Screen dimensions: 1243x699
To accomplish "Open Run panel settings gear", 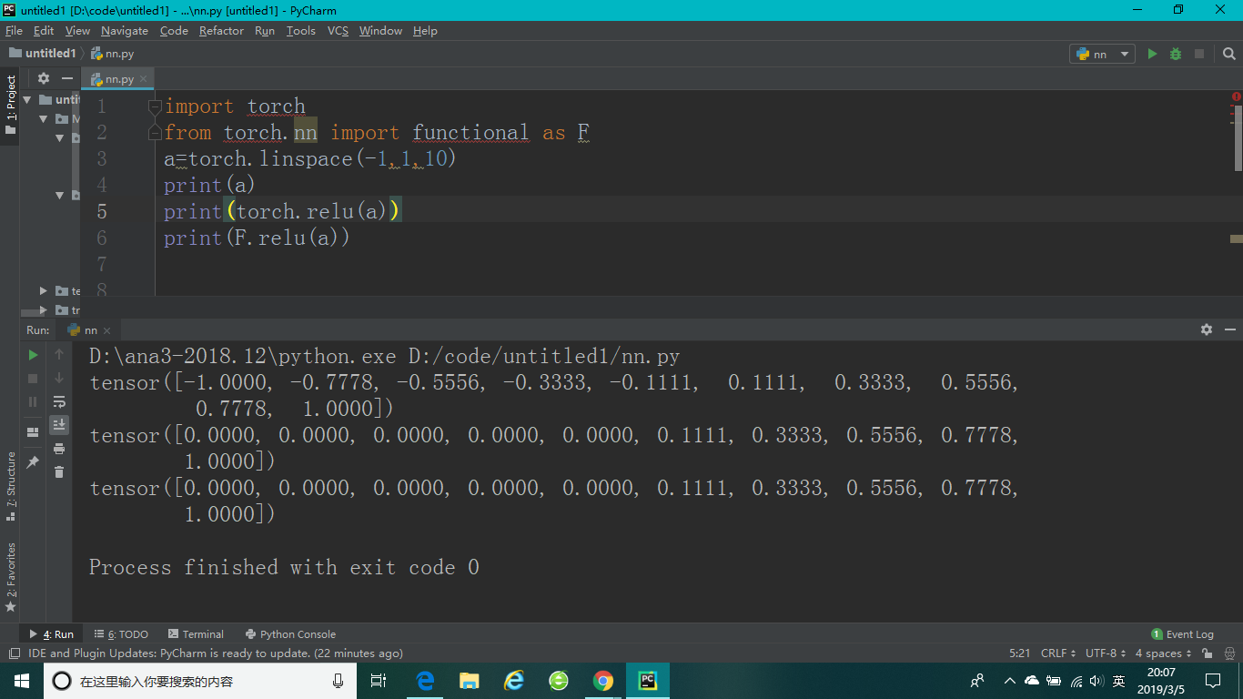I will 1207,329.
